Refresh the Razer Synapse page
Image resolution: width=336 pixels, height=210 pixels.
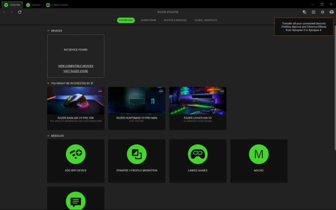coord(20,12)
